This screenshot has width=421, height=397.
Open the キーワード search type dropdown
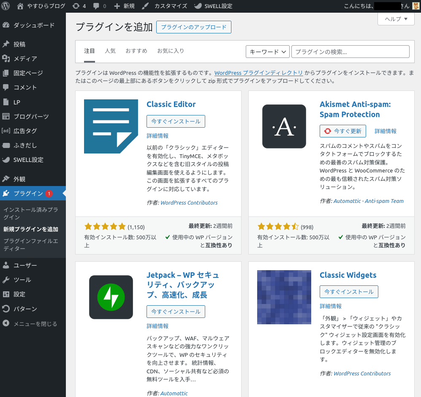click(x=267, y=52)
